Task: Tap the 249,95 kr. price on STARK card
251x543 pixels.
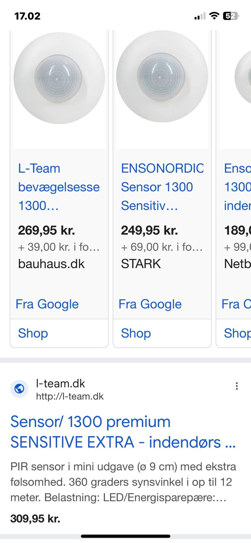Action: (149, 230)
